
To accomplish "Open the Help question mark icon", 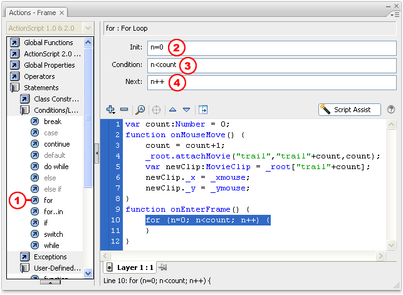I will click(391, 109).
